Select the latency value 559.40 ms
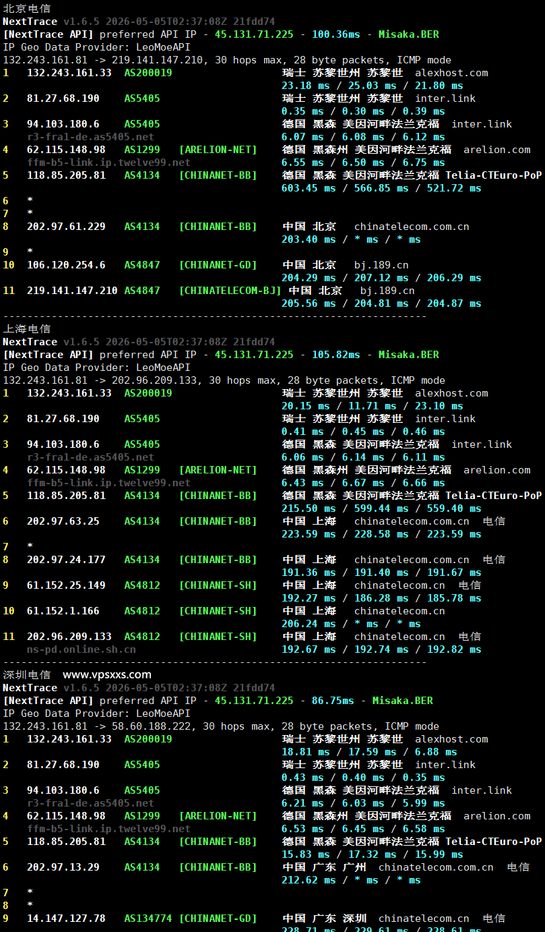 pyautogui.click(x=454, y=508)
